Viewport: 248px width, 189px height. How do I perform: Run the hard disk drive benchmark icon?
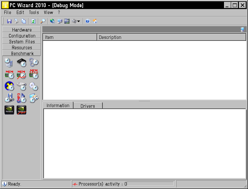tap(21, 87)
